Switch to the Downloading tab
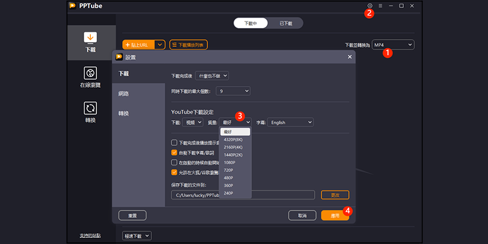The width and height of the screenshot is (488, 244). (x=251, y=23)
